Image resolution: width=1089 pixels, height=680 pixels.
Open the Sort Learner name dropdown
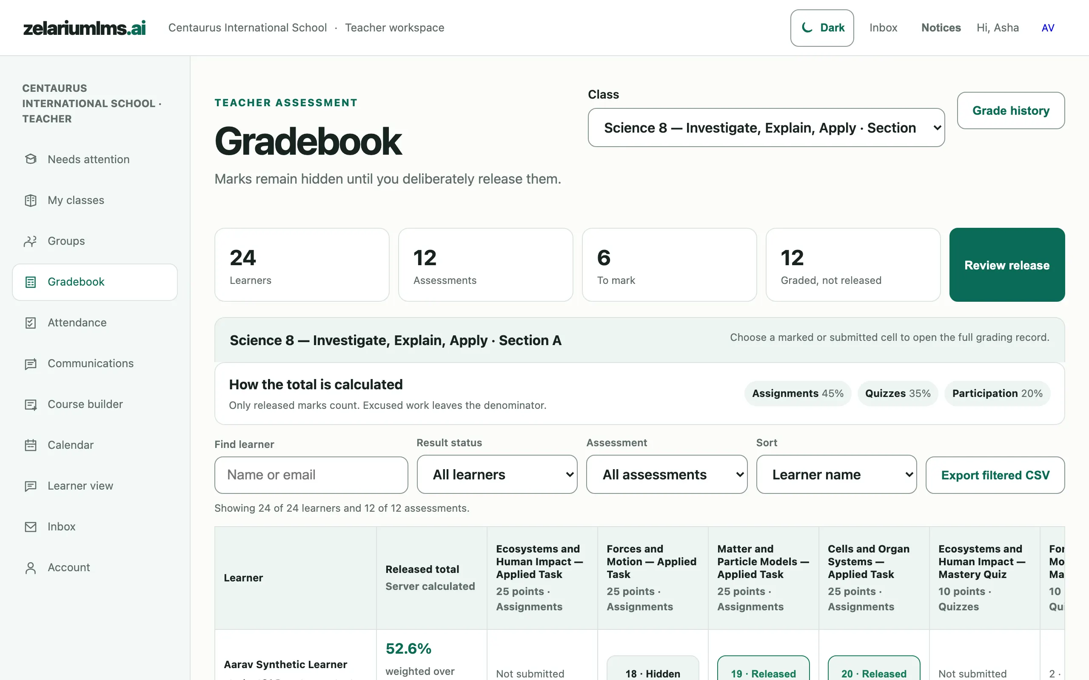point(836,474)
